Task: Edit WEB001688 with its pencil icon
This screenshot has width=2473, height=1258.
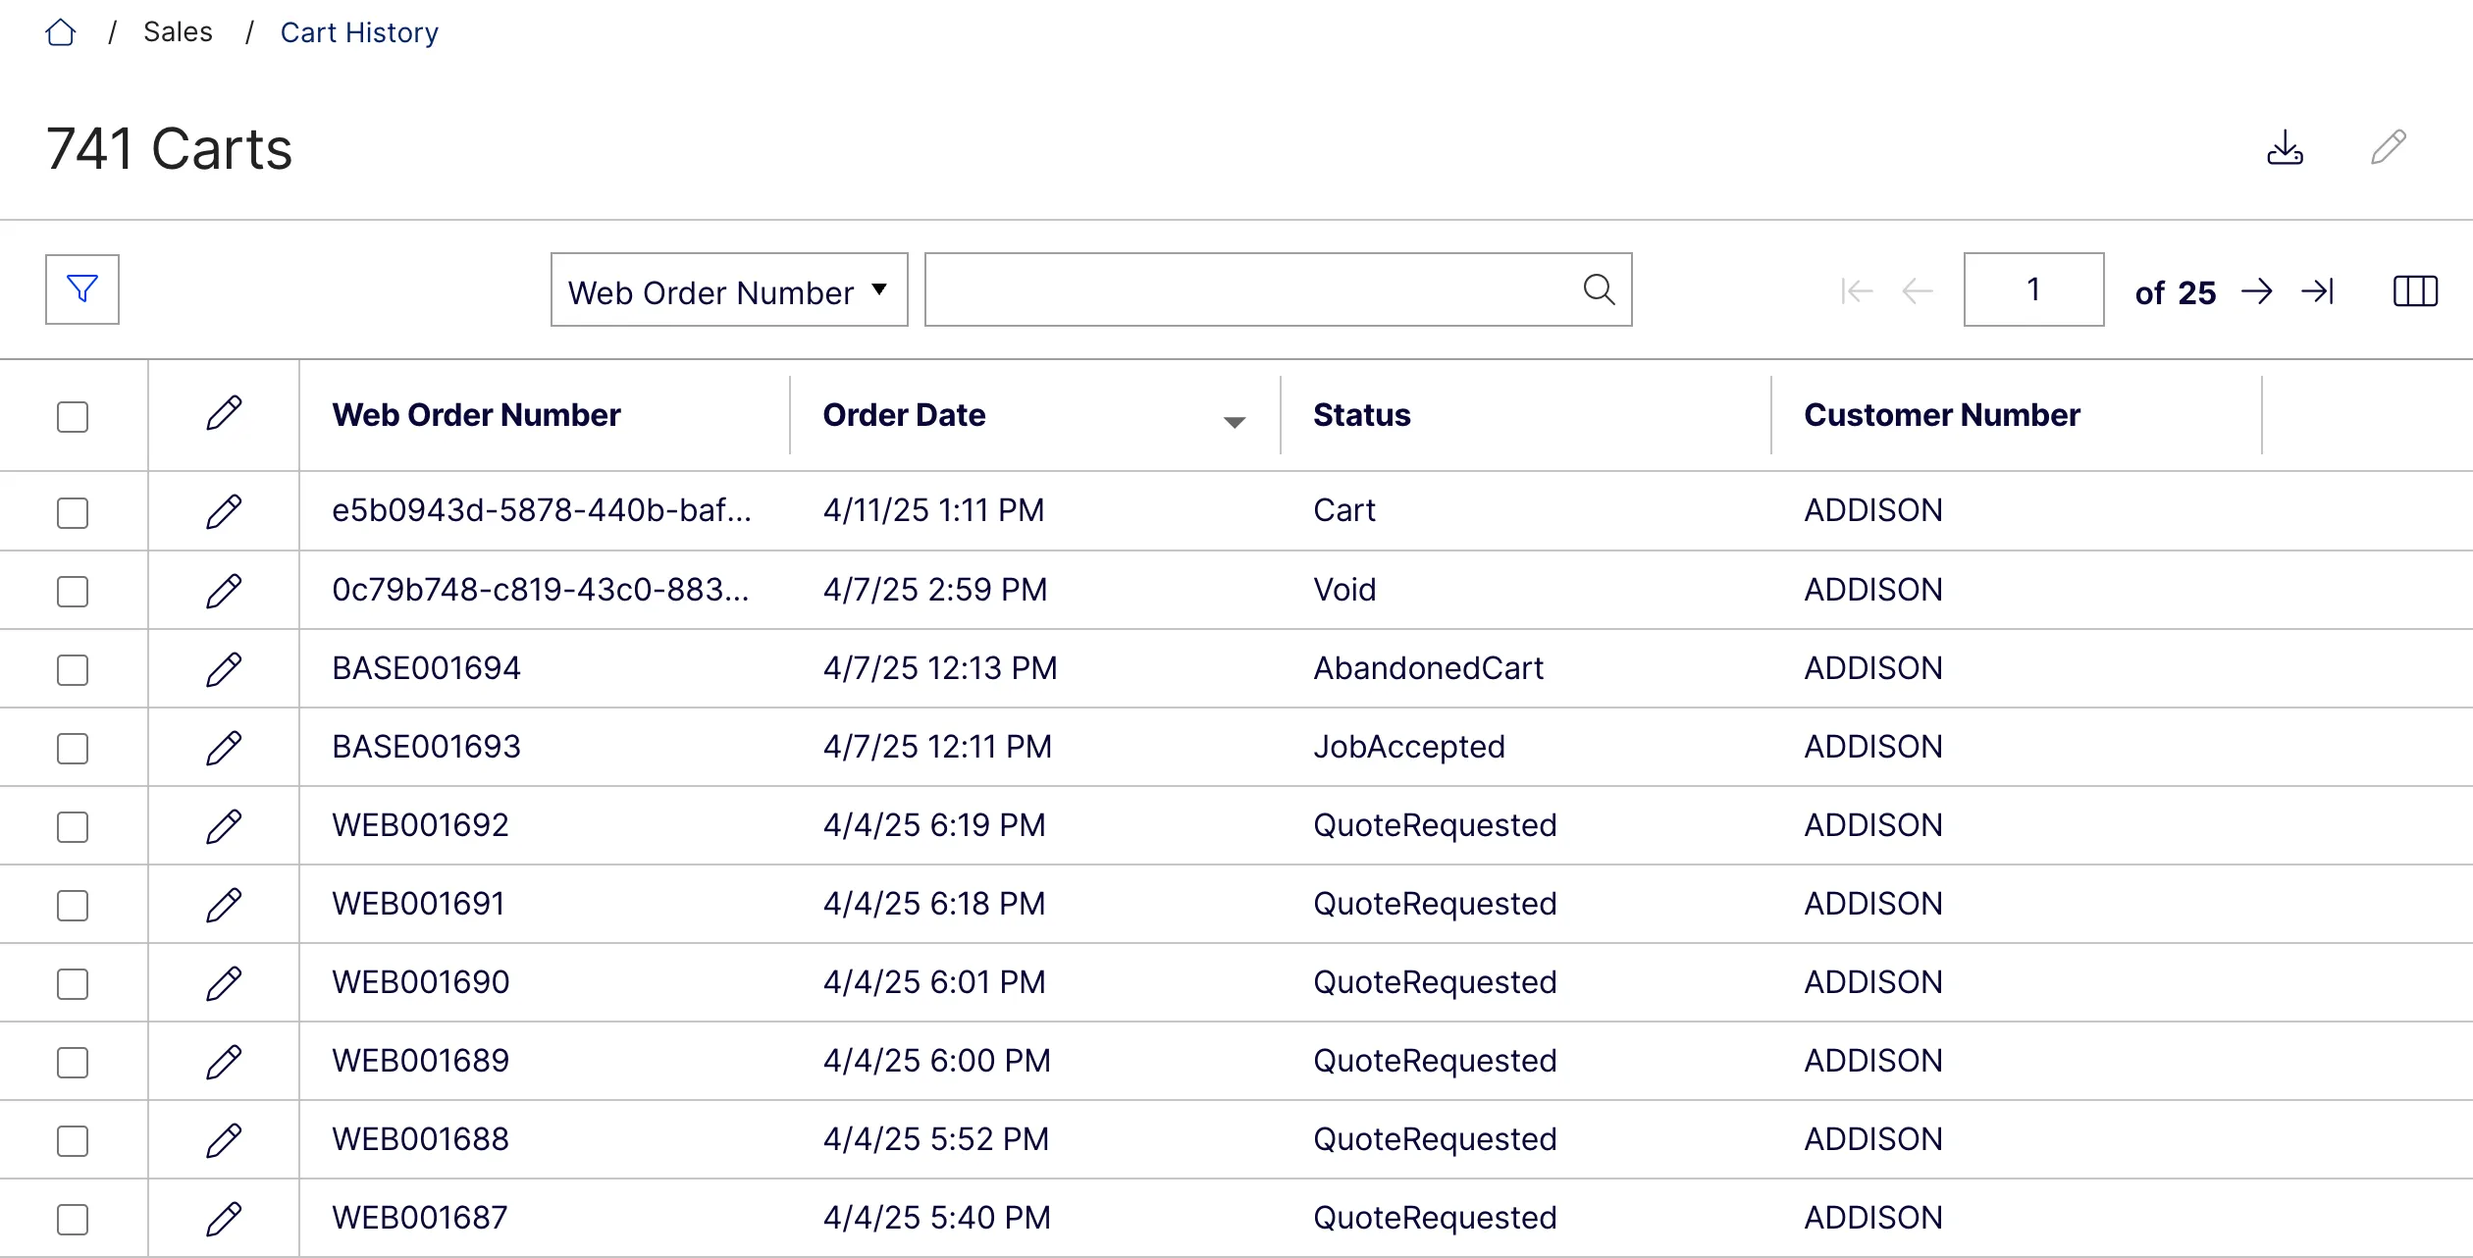Action: pyautogui.click(x=224, y=1140)
